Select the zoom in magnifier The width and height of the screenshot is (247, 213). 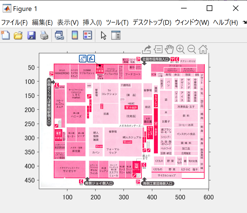180,49
